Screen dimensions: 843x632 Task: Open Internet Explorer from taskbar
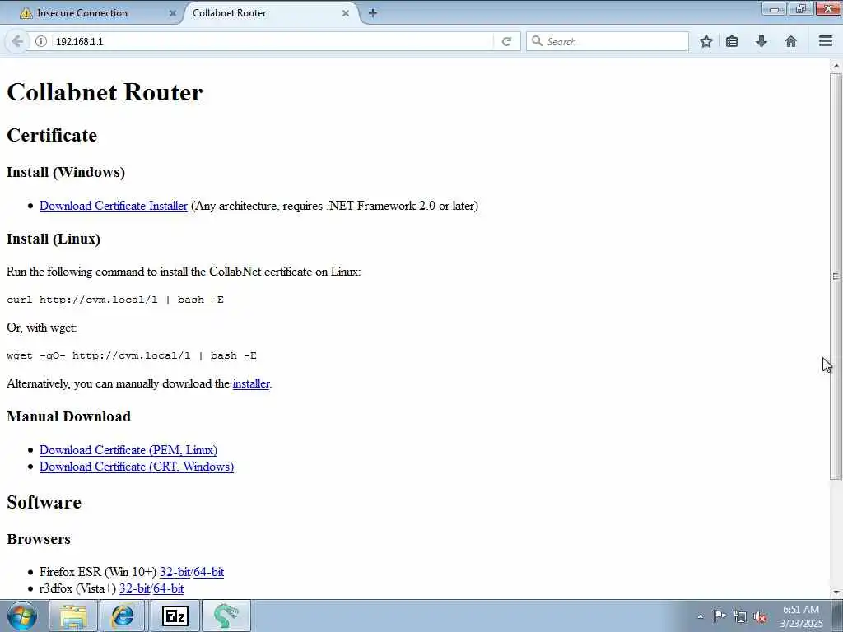pos(123,616)
